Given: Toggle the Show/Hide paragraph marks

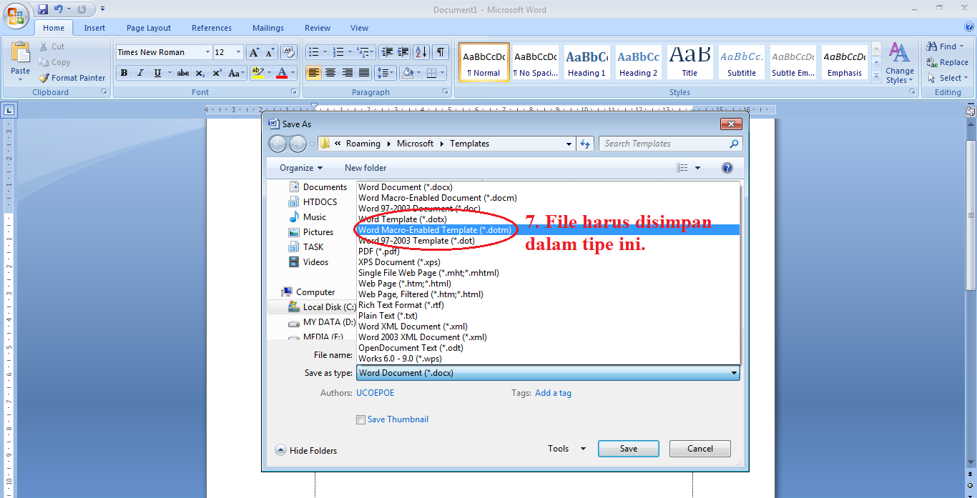Looking at the screenshot, I should click(x=440, y=51).
